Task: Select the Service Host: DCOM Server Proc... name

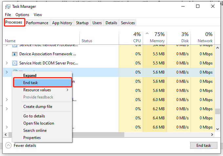Action: pos(49,63)
